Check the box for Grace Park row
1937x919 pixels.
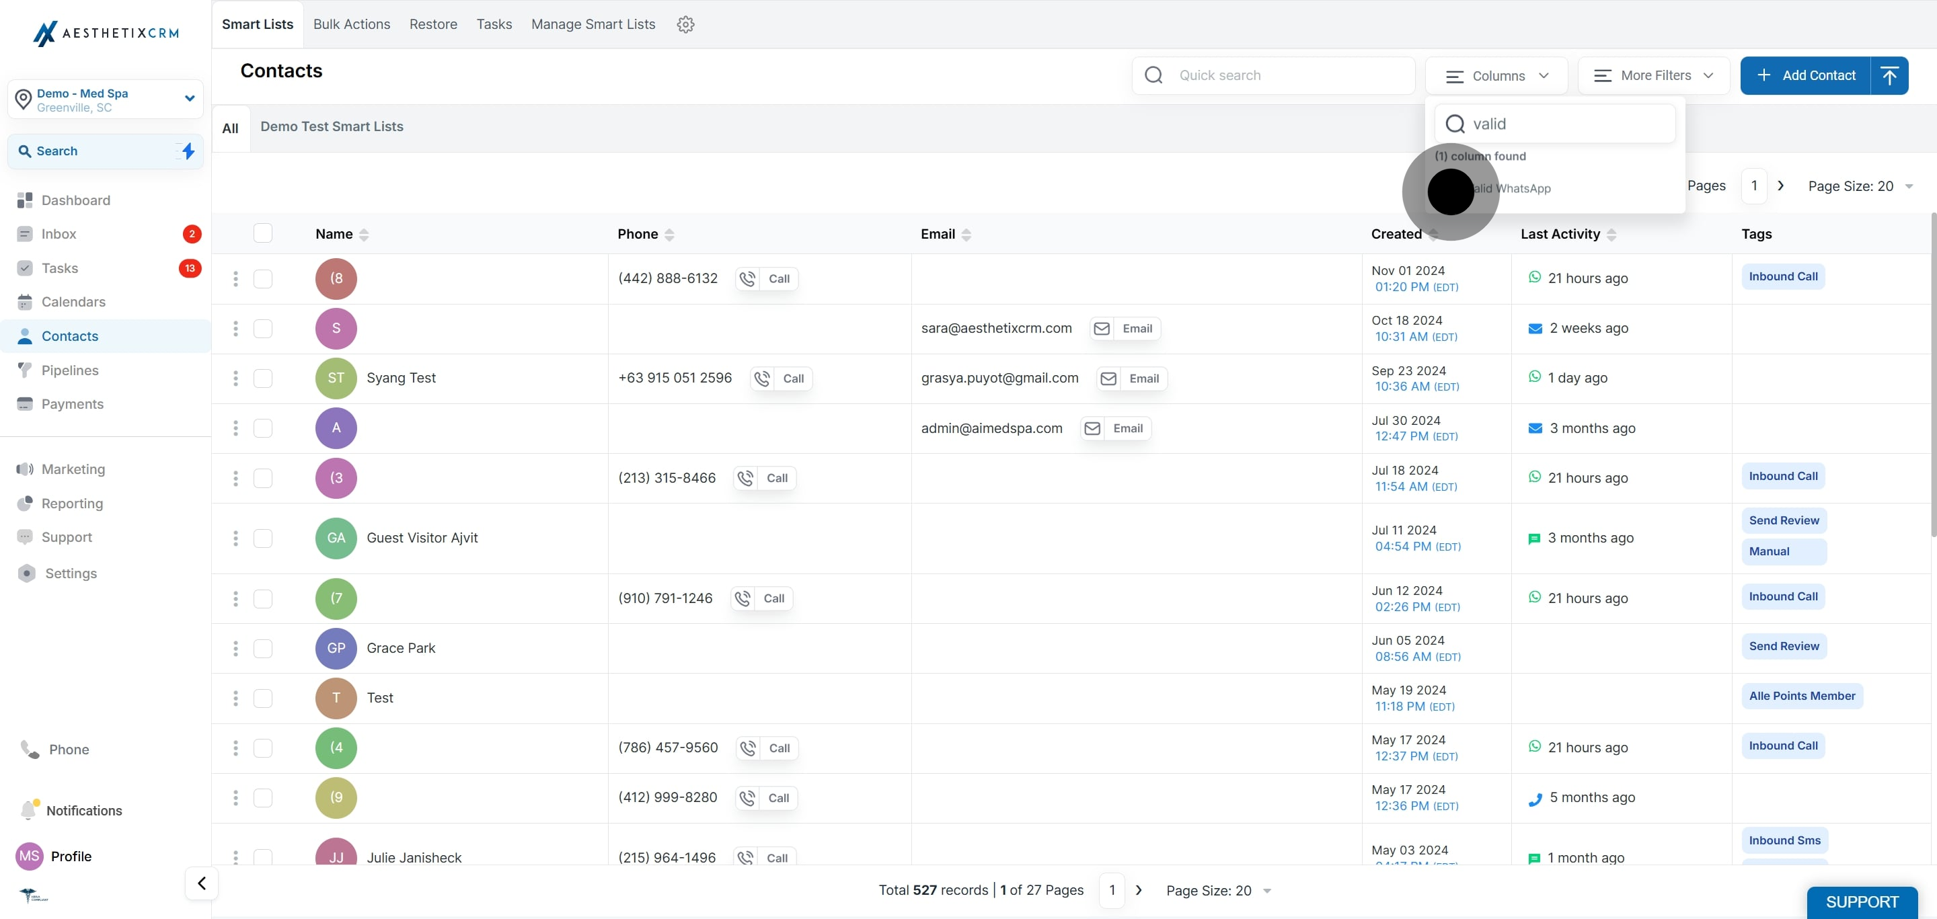[x=262, y=647]
